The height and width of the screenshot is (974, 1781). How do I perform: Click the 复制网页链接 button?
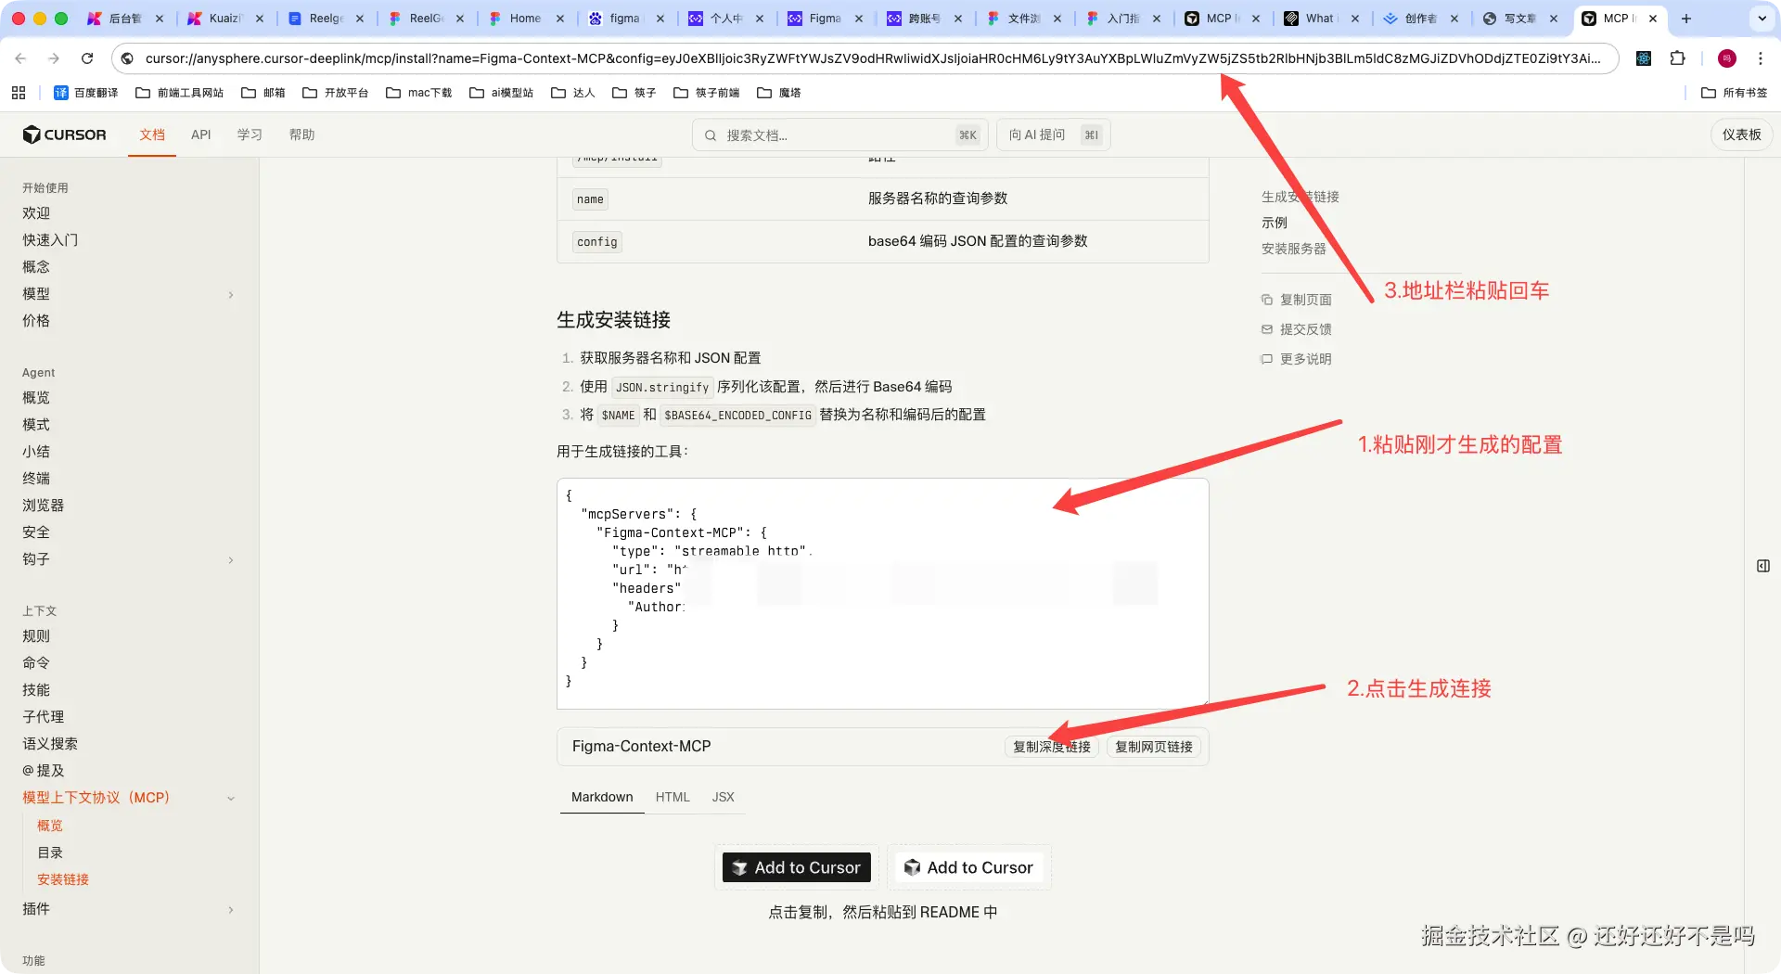[1154, 747]
